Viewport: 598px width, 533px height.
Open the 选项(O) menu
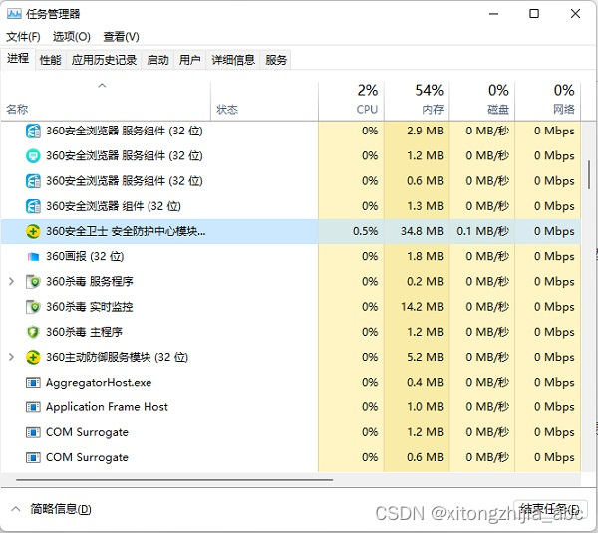click(72, 37)
